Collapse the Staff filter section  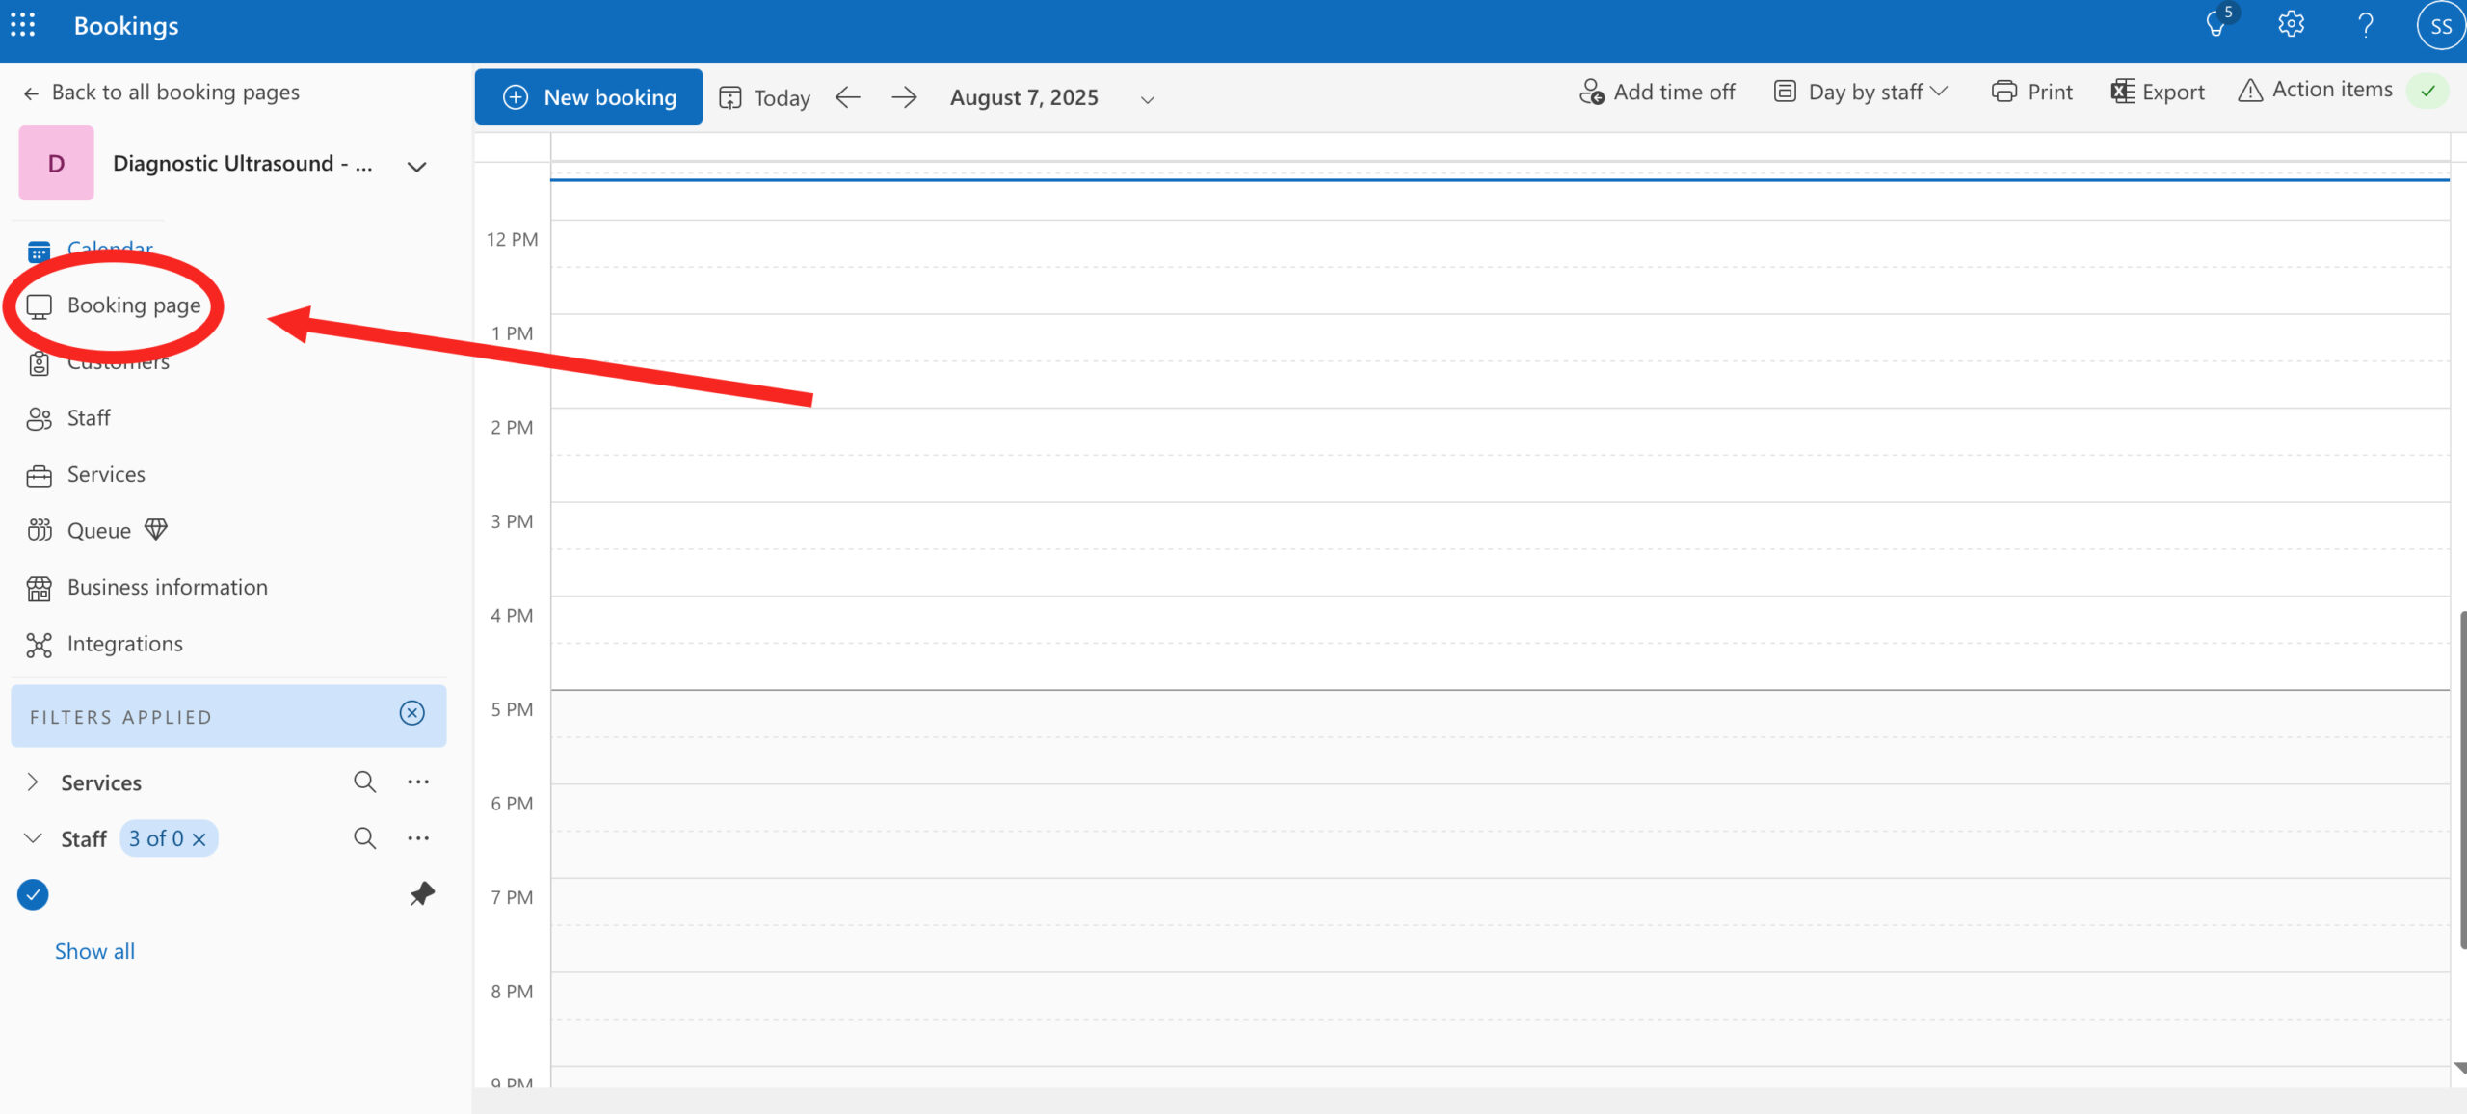tap(33, 838)
